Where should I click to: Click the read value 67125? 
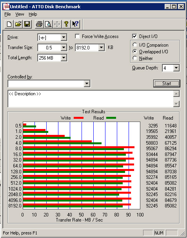pos(171,143)
